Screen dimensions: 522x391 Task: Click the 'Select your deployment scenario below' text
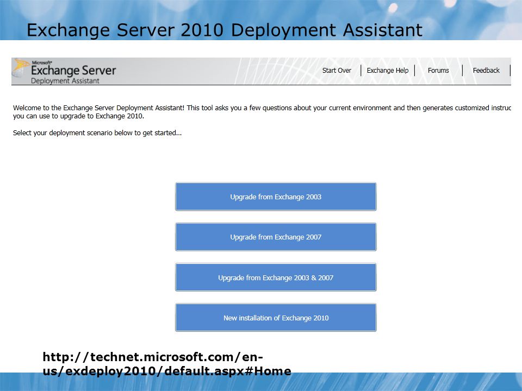[x=97, y=133]
